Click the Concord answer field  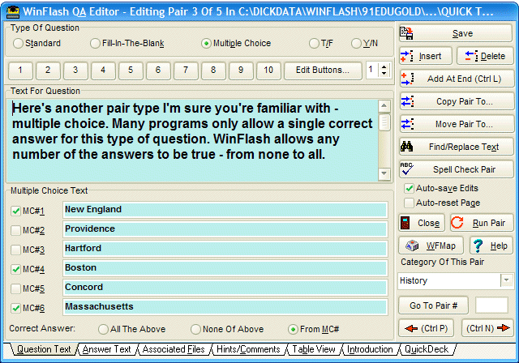pos(225,288)
